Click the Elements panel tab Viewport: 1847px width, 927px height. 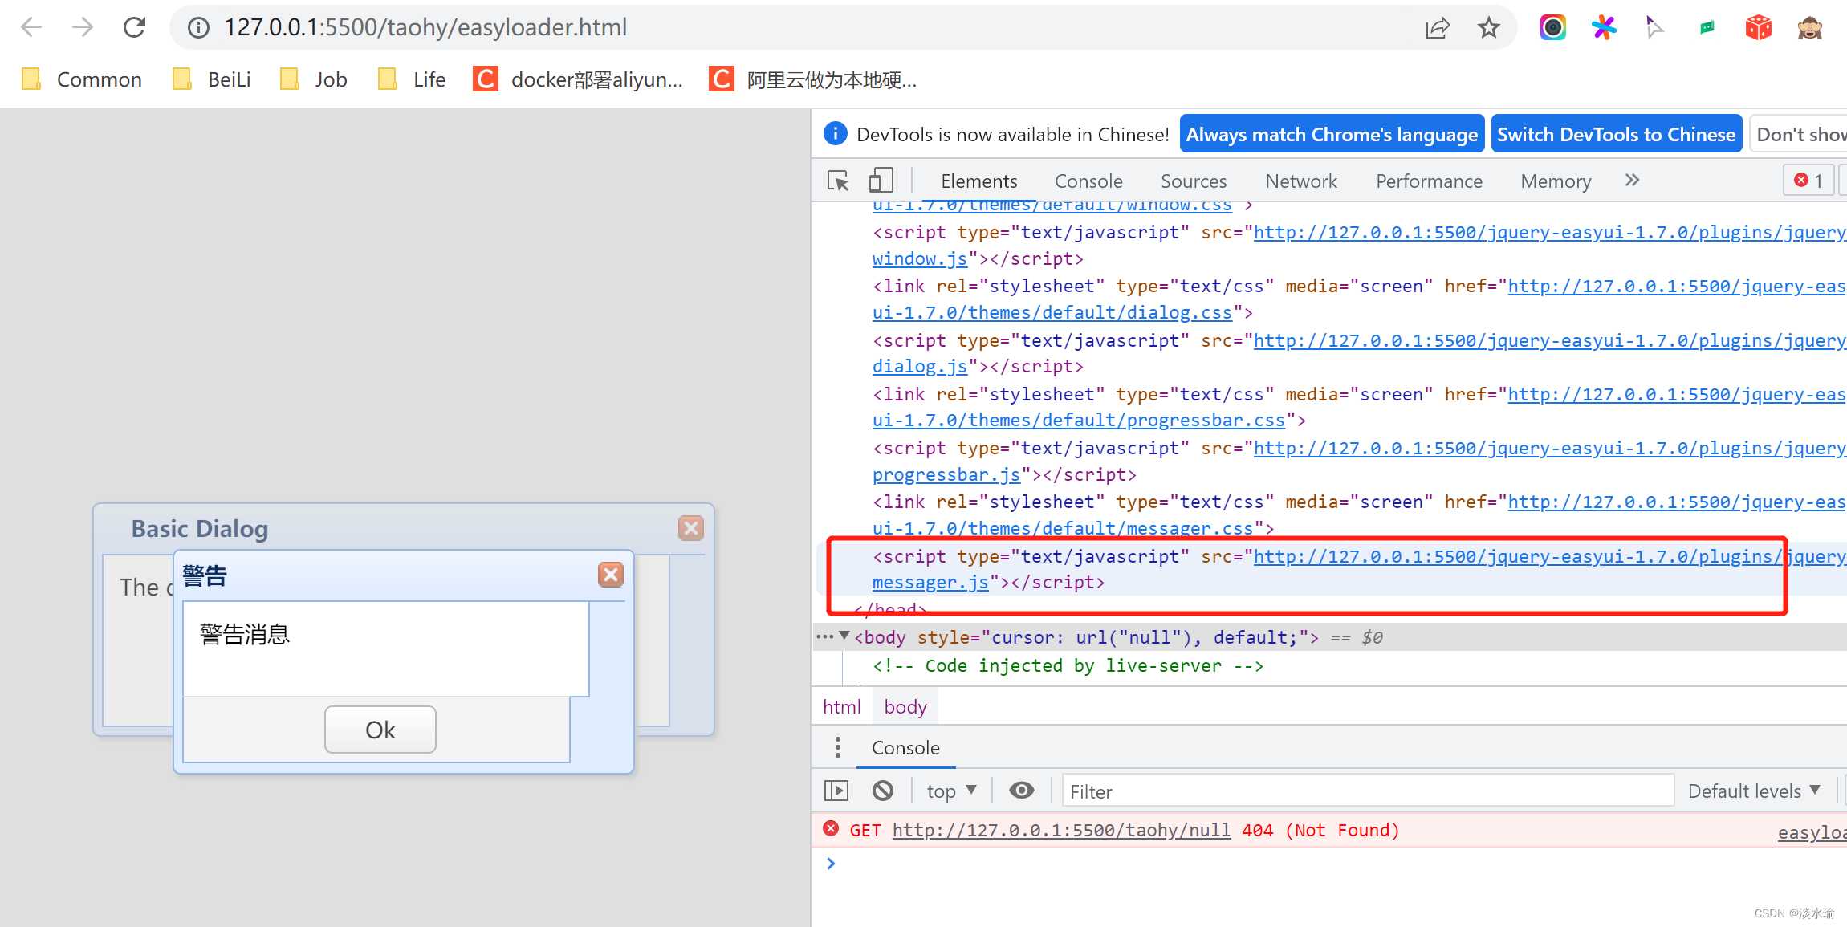click(979, 180)
